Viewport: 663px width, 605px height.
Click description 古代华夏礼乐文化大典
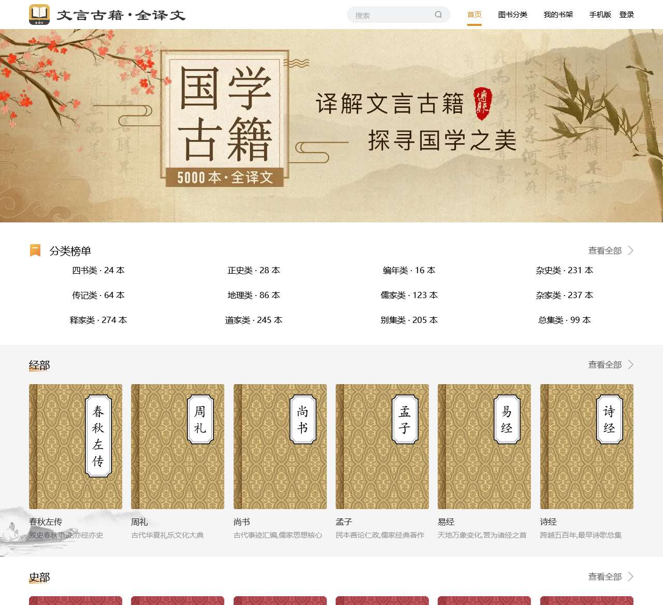(167, 535)
